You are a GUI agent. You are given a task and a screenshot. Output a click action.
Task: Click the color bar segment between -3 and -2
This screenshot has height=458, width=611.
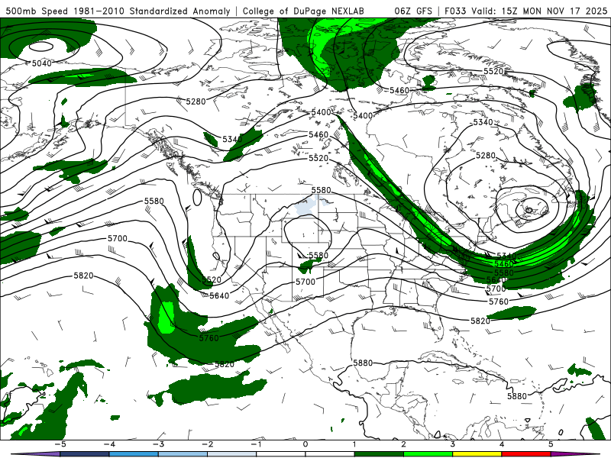tap(183, 454)
